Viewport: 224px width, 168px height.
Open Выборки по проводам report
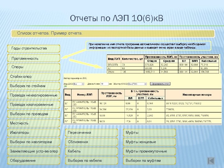pyautogui.click(x=34, y=114)
